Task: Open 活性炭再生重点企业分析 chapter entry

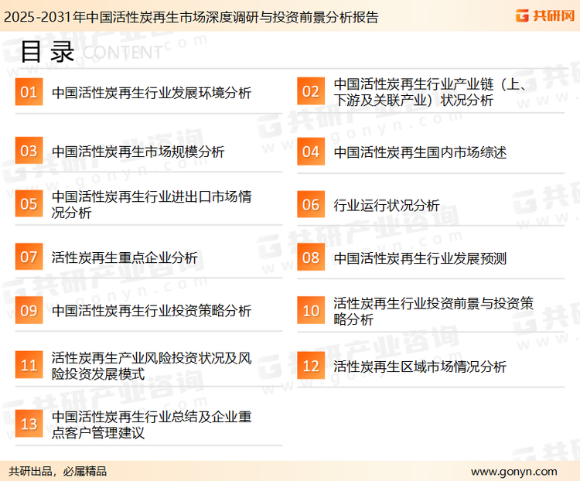Action: [125, 258]
